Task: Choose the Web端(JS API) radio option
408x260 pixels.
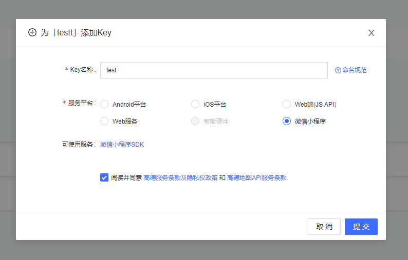Action: tap(287, 104)
